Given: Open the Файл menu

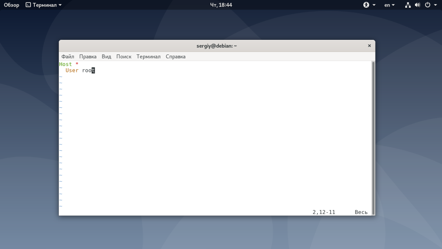Looking at the screenshot, I should (68, 57).
